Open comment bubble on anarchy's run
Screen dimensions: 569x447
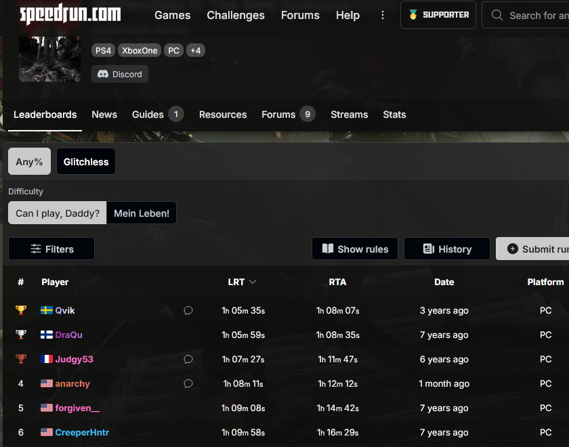[188, 383]
